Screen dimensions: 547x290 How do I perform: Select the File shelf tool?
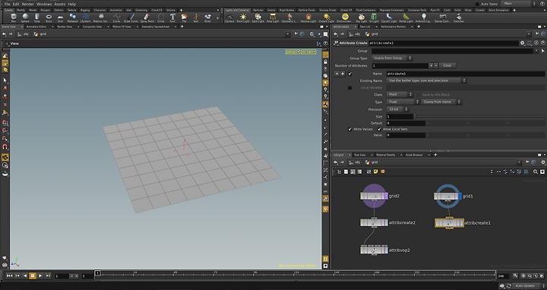(x=184, y=17)
